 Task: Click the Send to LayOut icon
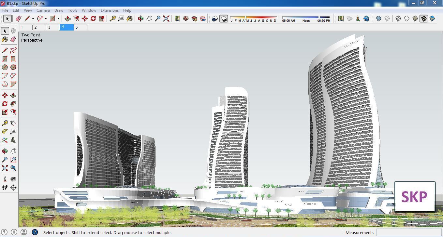click(x=203, y=19)
